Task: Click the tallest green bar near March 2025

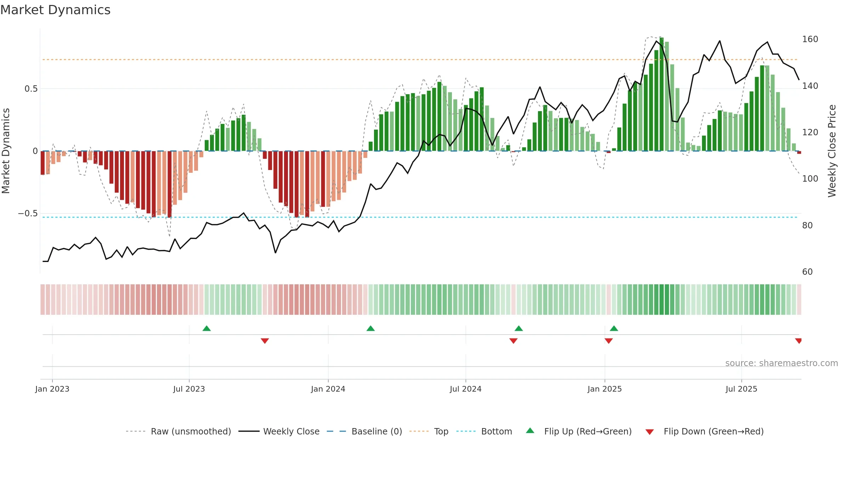Action: click(x=662, y=94)
